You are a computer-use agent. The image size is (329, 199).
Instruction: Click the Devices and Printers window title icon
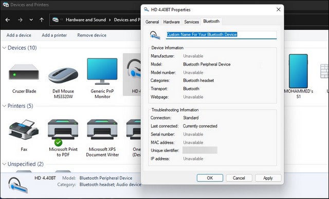6,5
